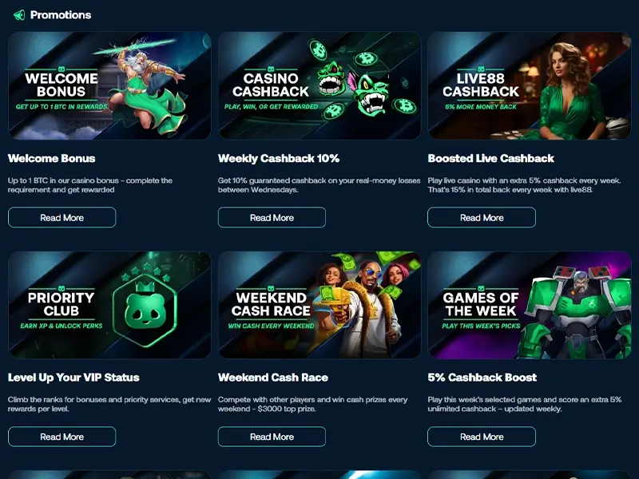Viewport: 639px width, 479px height.
Task: Click the 5% Cashback Boost heading
Action: tap(482, 378)
